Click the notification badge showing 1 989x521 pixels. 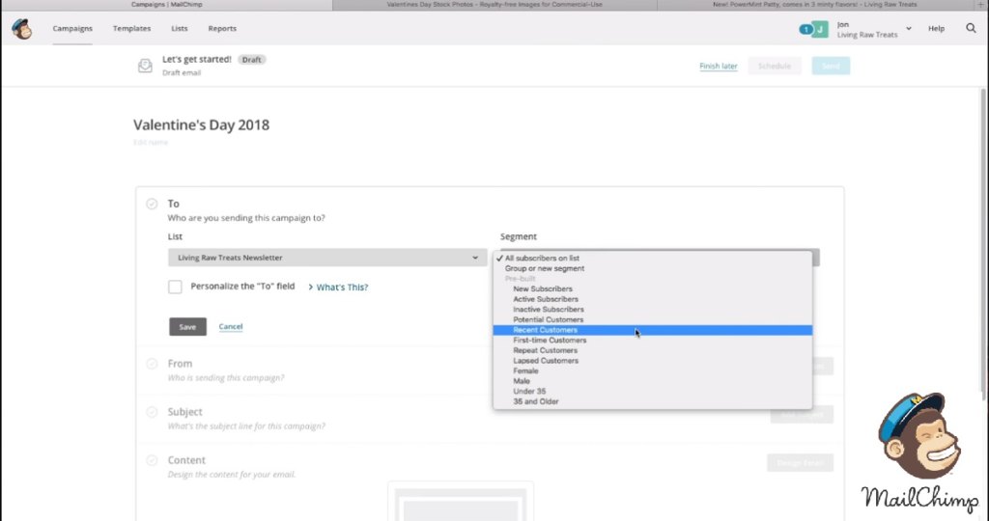[x=805, y=29]
